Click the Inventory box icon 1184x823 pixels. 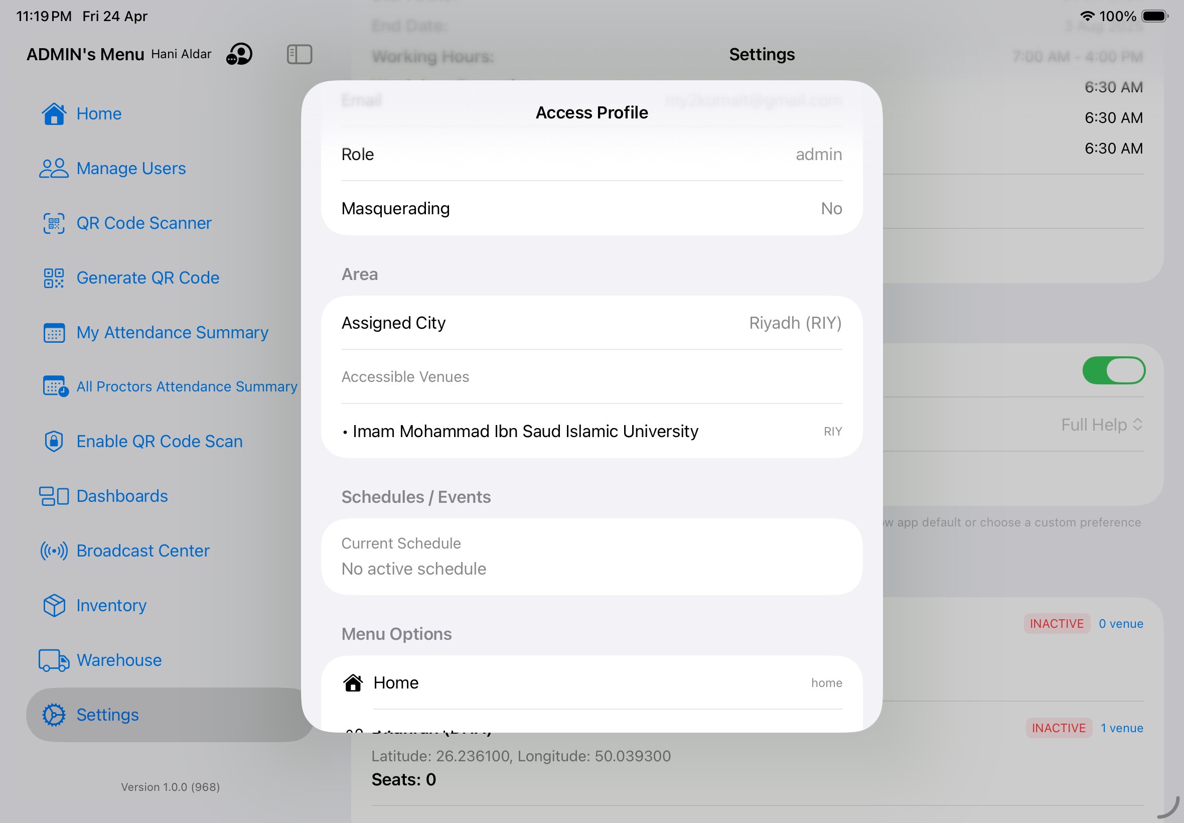(54, 605)
